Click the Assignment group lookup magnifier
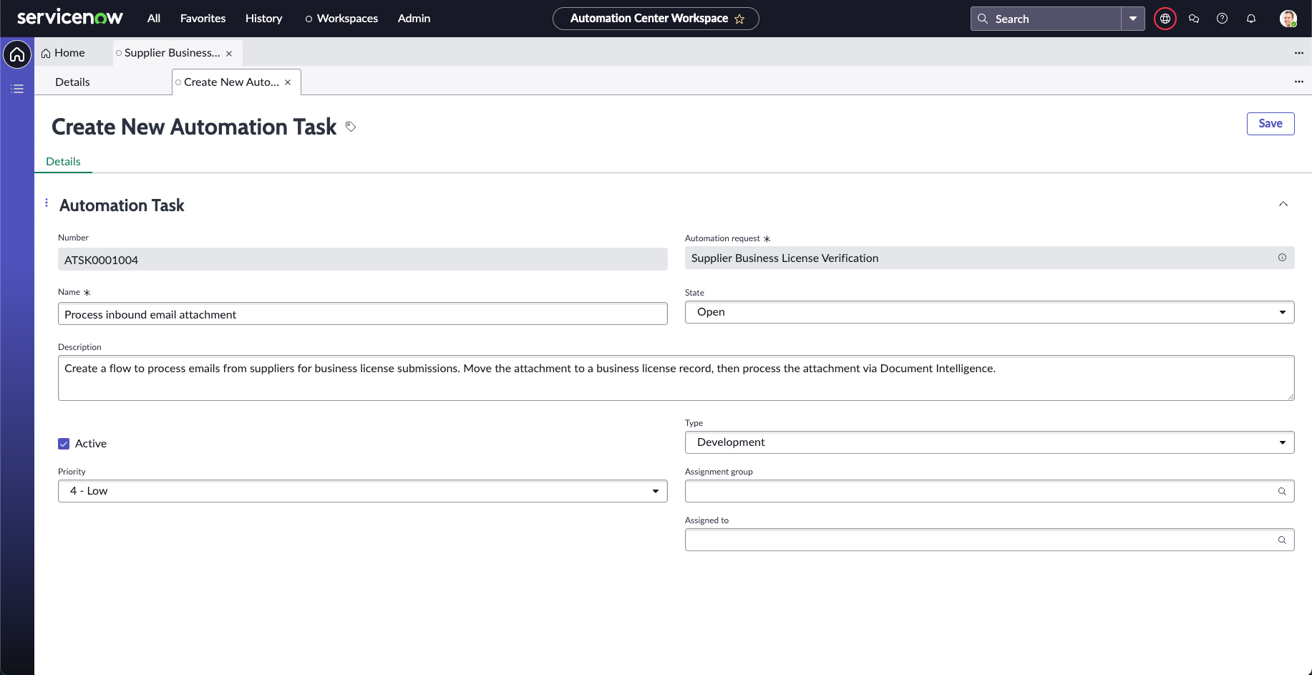 click(x=1282, y=491)
